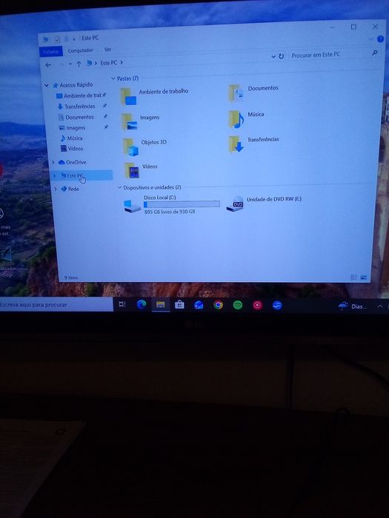Viewport: 389px width, 518px height.
Task: Expand breadcrumb chevron after Este PC
Action: 122,62
